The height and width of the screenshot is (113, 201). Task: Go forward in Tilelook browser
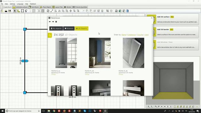[53, 22]
